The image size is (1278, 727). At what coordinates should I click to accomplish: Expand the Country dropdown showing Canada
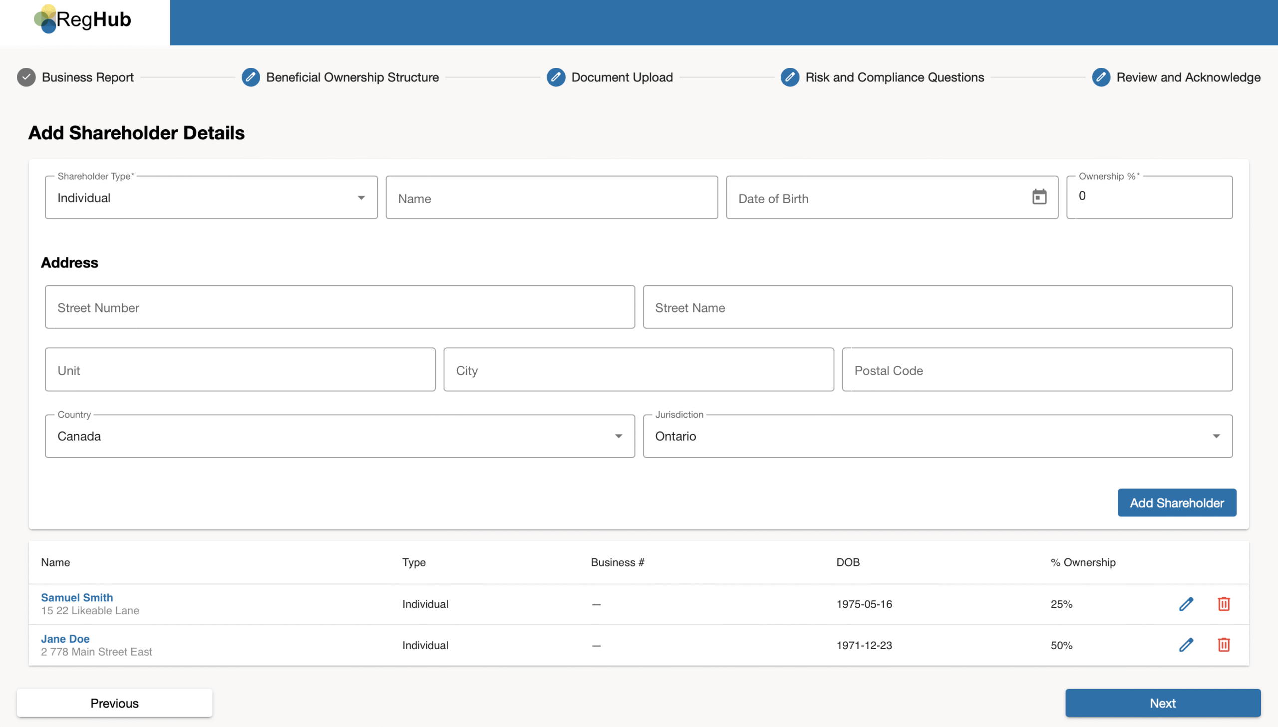point(339,436)
